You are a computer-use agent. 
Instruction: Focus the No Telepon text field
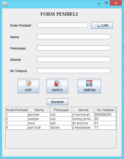(x=74, y=71)
